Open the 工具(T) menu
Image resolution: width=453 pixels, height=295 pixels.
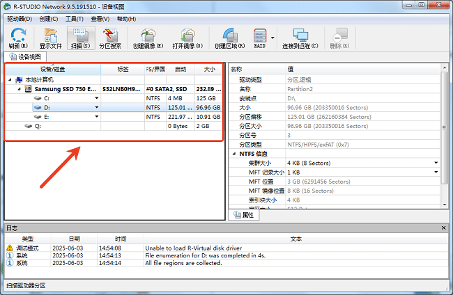pos(75,19)
